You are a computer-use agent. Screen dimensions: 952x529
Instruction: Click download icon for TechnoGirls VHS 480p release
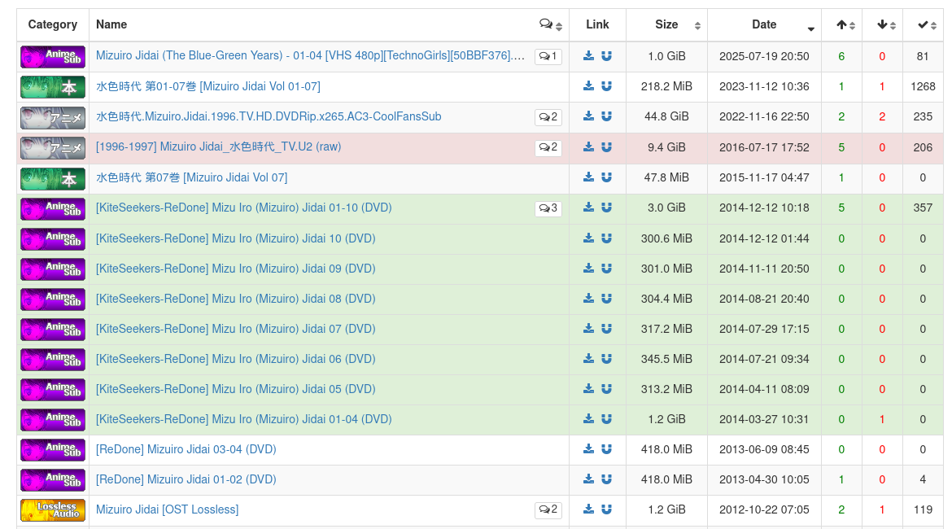(588, 56)
